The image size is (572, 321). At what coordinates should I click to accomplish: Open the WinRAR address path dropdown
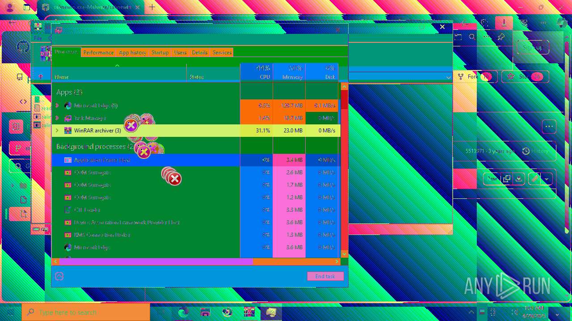click(448, 77)
